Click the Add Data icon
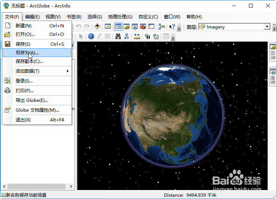Image resolution: width=277 pixels, height=199 pixels. tap(97, 27)
